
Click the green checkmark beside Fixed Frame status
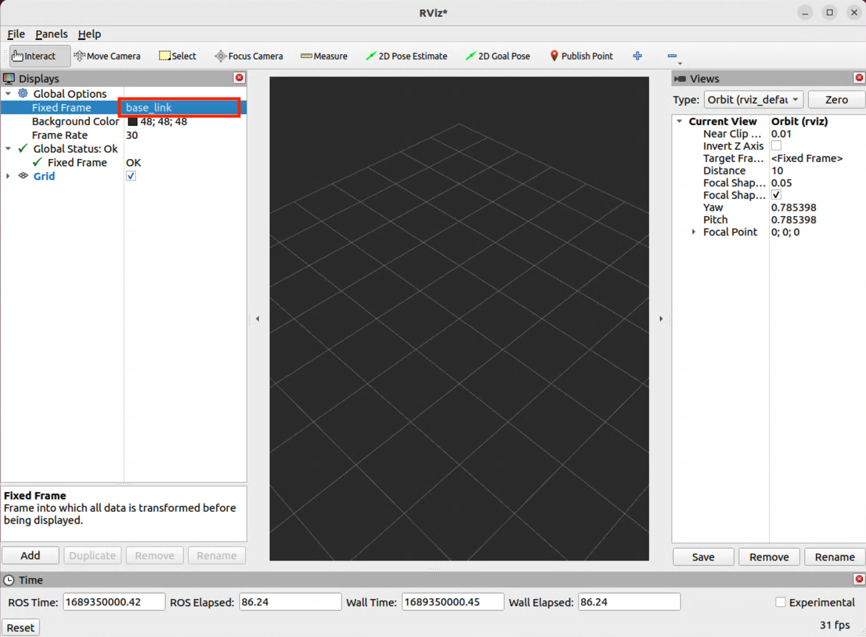click(x=37, y=162)
